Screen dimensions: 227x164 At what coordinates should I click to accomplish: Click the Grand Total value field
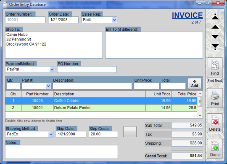187,156
